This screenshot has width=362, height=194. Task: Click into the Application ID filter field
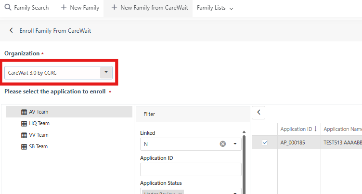(x=191, y=169)
